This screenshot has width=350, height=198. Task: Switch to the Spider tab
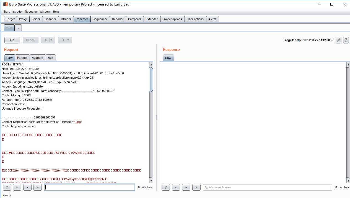[36, 19]
